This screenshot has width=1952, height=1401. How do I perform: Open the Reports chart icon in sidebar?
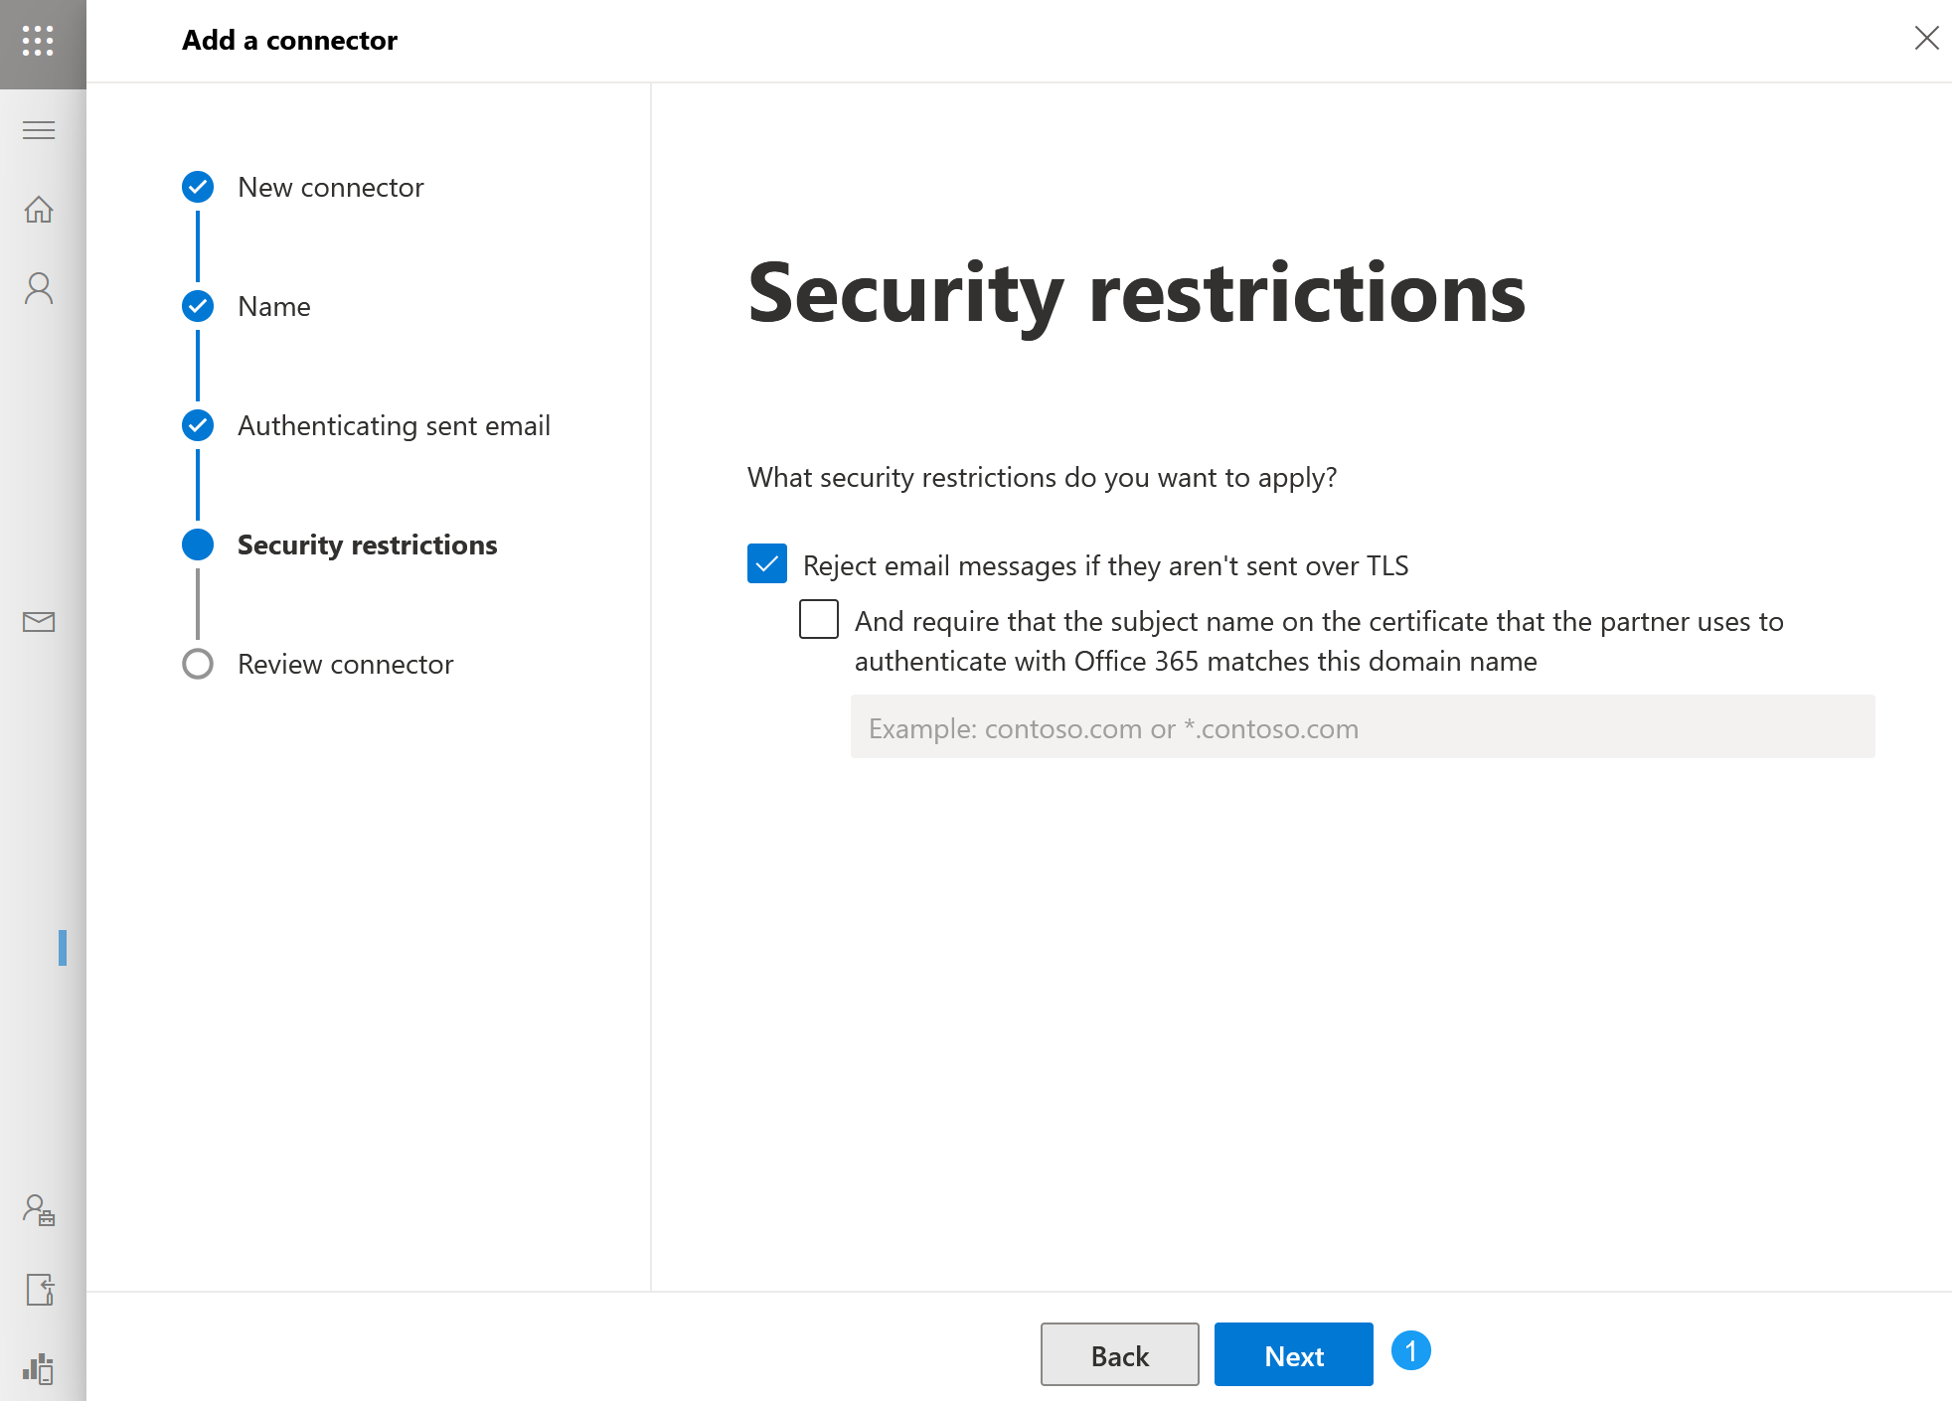coord(39,1368)
